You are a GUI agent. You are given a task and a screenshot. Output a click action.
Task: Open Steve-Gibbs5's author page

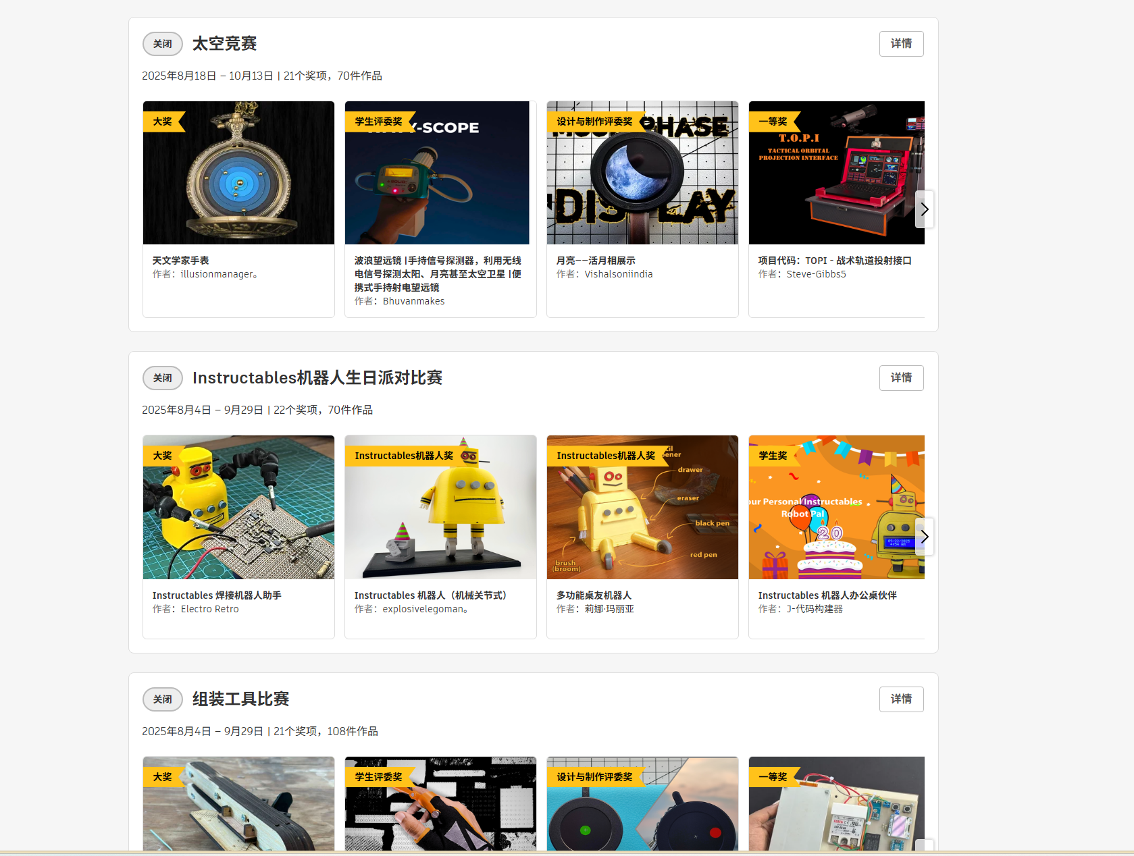817,274
